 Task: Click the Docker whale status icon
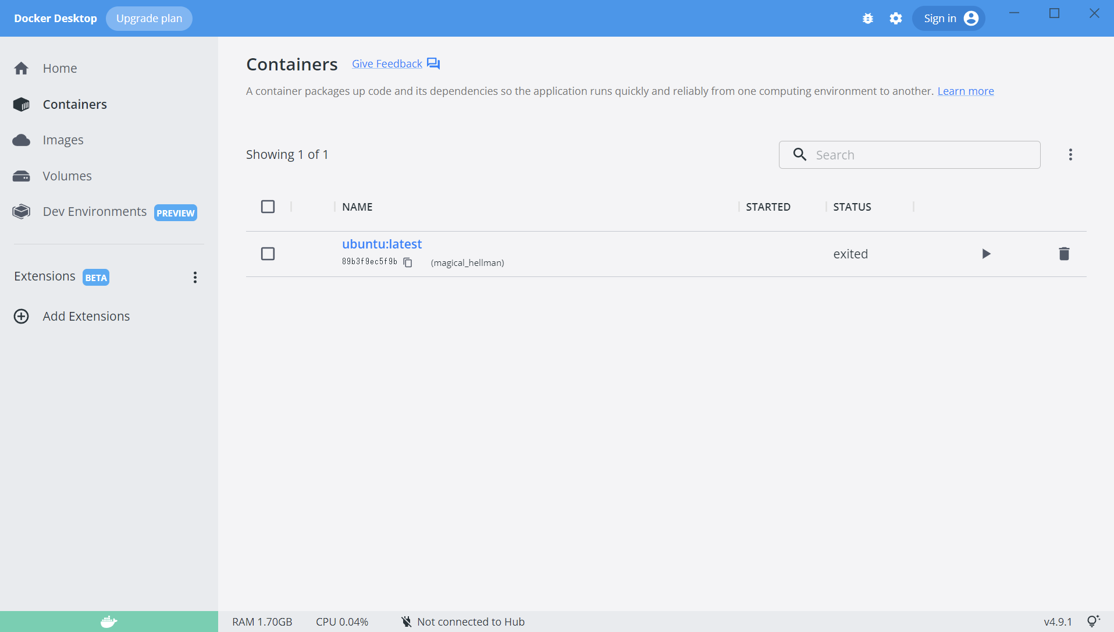109,622
